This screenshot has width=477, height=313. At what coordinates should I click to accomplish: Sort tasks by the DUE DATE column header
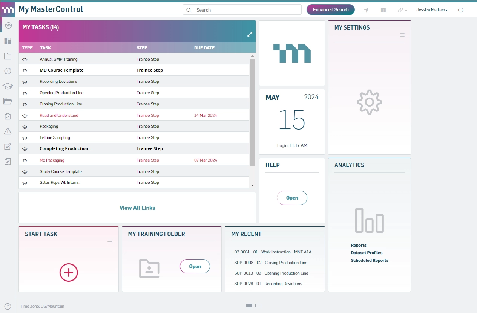click(204, 48)
